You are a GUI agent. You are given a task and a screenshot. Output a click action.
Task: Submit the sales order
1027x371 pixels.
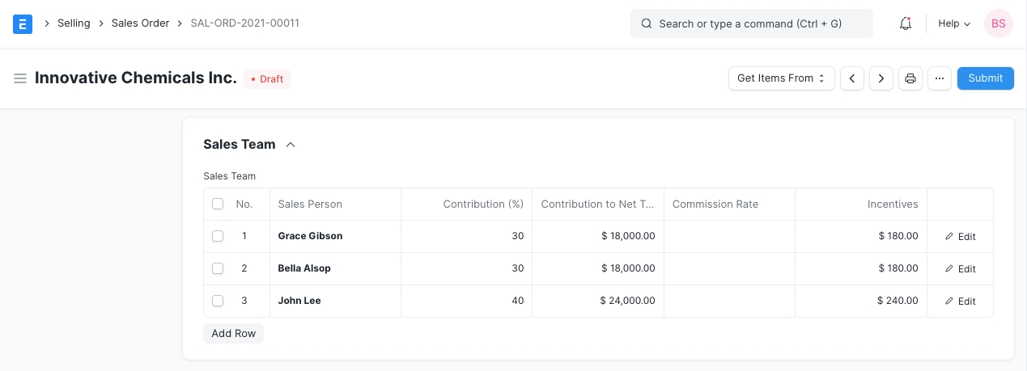pos(985,78)
